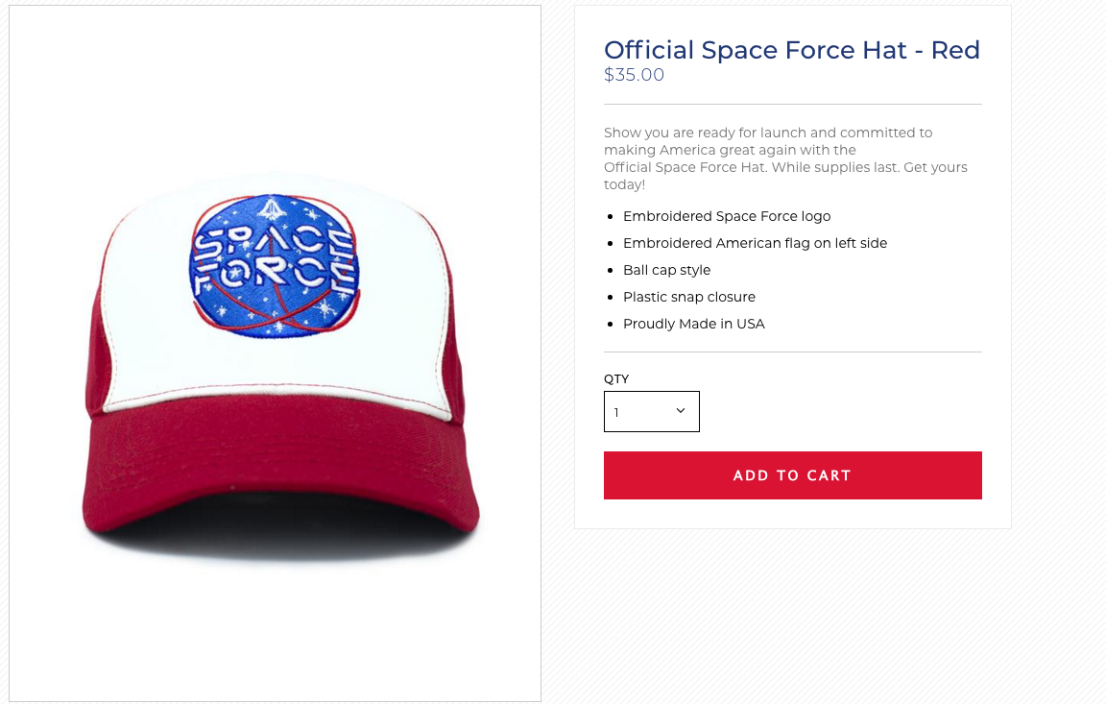1106x704 pixels.
Task: Select Embroidered American flag on left side text
Action: (x=755, y=243)
